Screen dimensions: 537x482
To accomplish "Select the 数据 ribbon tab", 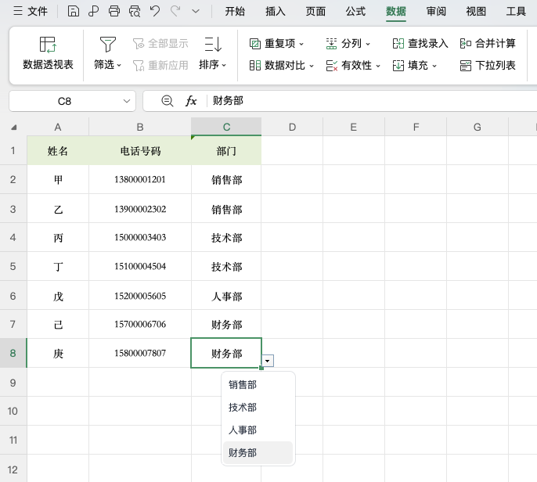I will (396, 12).
